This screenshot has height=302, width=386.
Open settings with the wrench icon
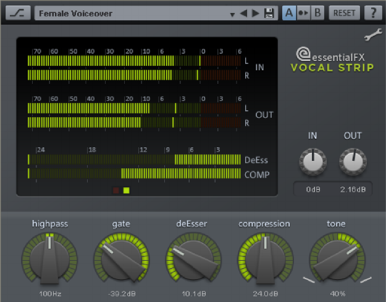(373, 35)
